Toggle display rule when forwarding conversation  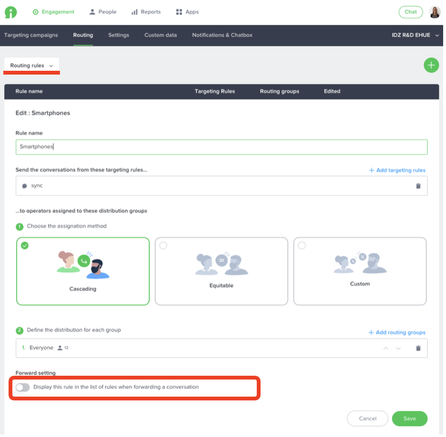23,387
